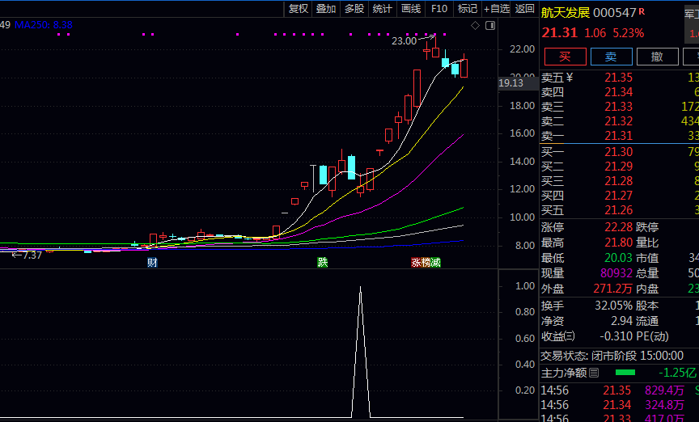
Task: Add stock to watchlist with +自选
Action: [x=497, y=9]
